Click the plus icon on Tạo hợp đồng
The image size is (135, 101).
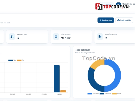coord(100,20)
